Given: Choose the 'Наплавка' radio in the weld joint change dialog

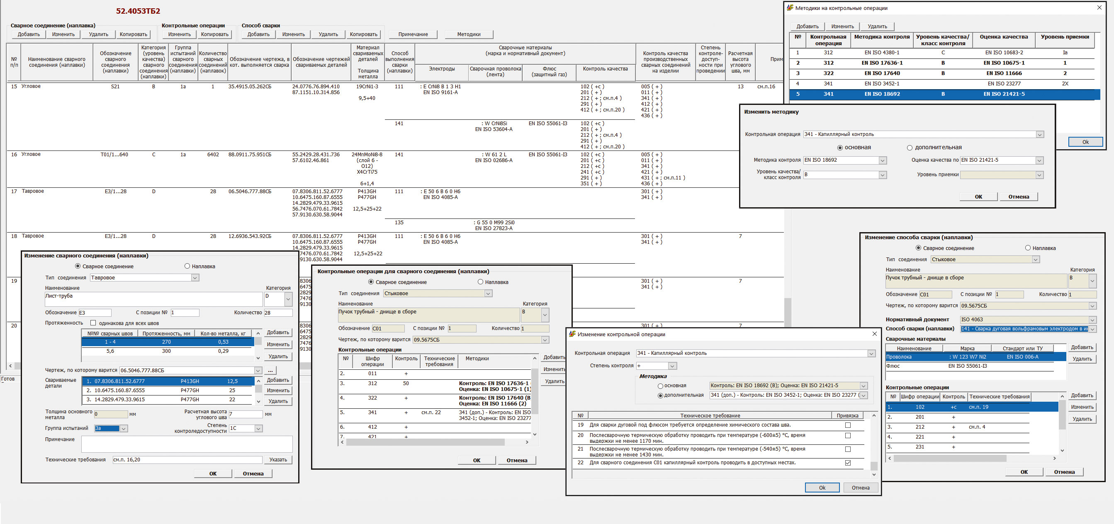Looking at the screenshot, I should point(187,266).
